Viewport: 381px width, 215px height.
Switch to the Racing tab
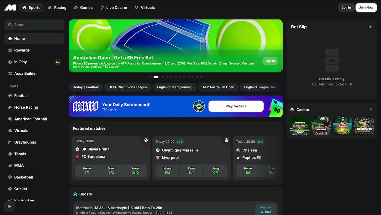(x=57, y=7)
